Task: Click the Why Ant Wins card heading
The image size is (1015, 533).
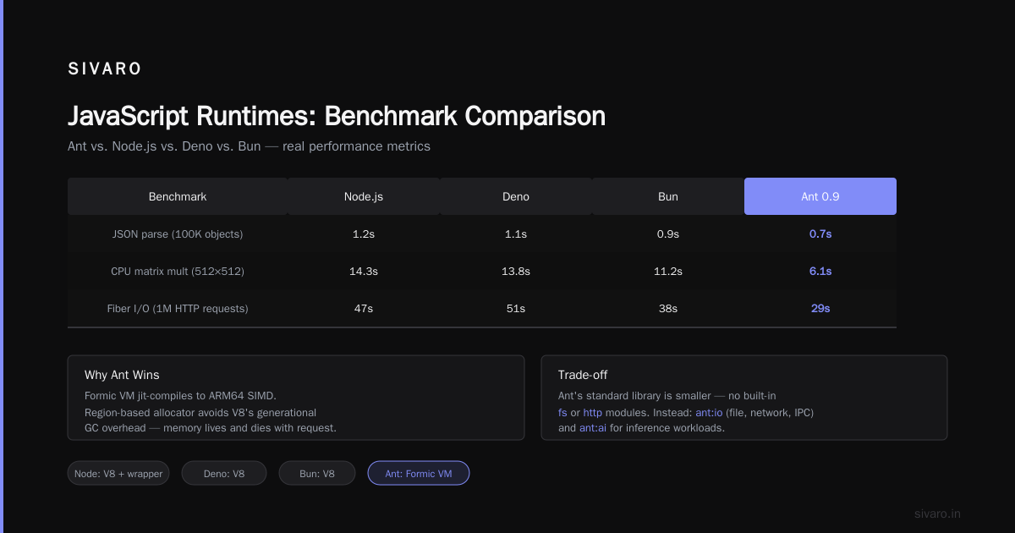Action: pos(122,375)
